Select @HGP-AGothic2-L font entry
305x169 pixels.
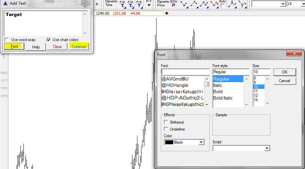click(182, 98)
